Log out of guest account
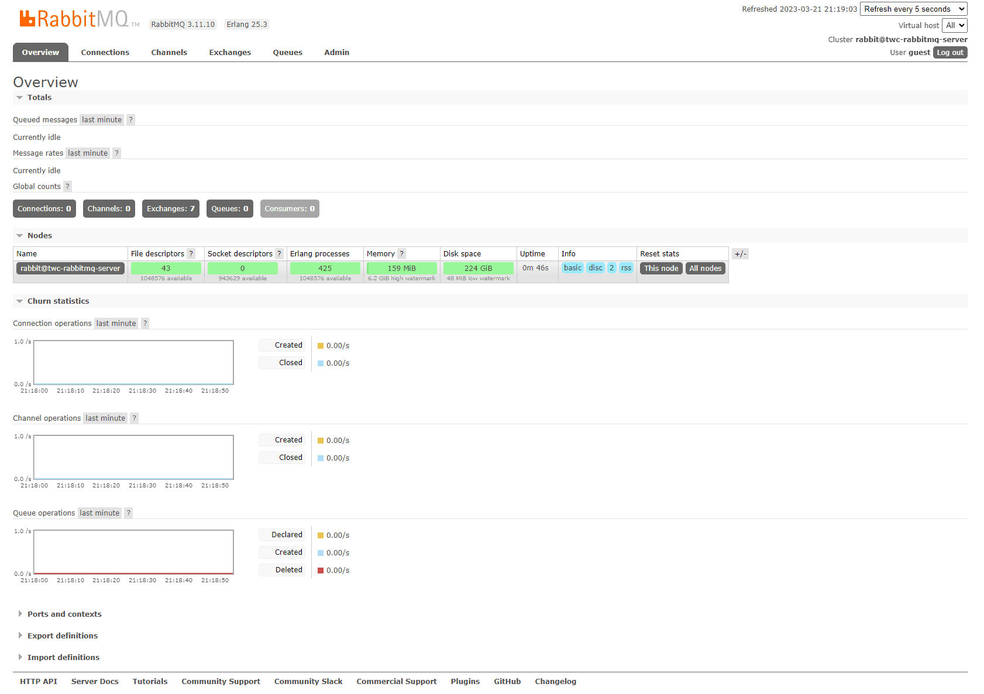Viewport: 984px width, 694px height. coord(950,52)
